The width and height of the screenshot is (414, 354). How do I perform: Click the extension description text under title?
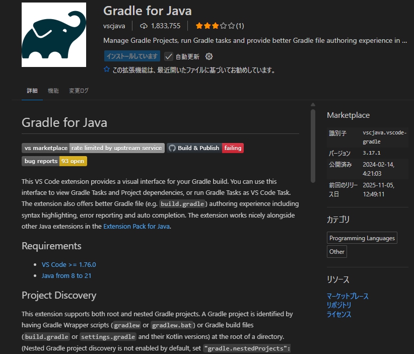point(255,40)
